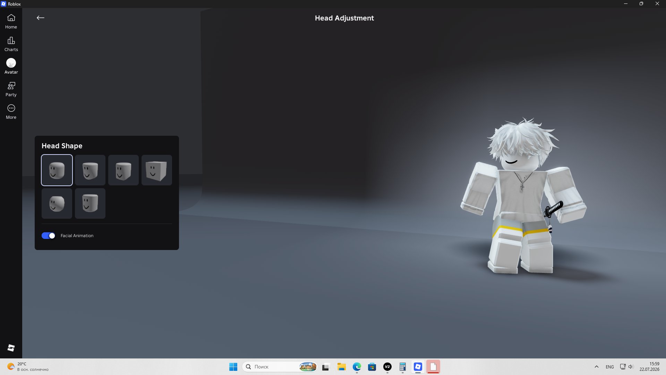
Task: Open Charts in the sidebar
Action: (x=11, y=44)
